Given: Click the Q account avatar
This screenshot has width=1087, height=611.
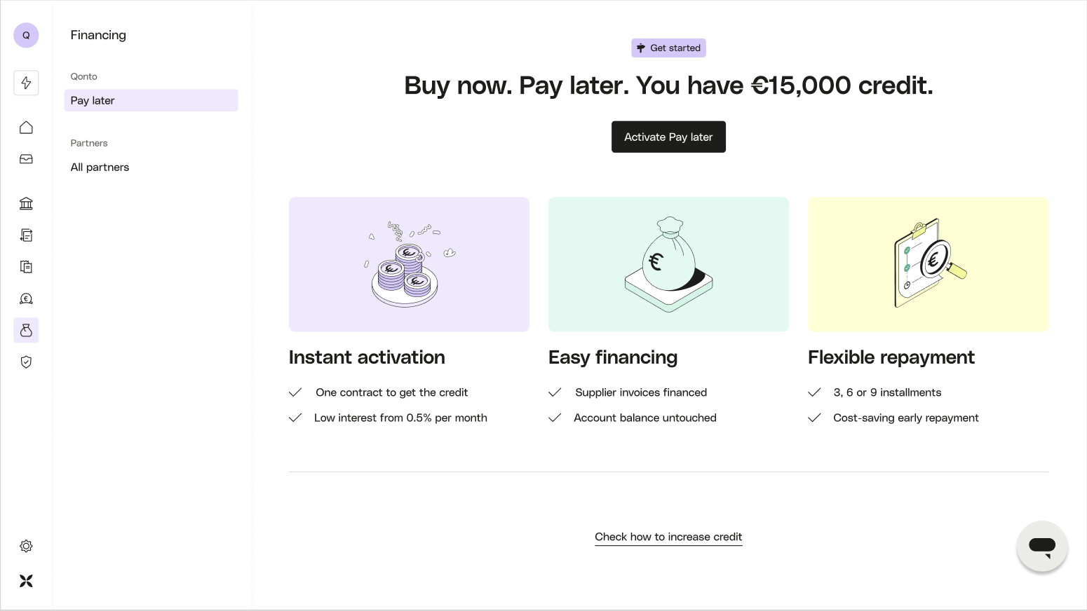Looking at the screenshot, I should (x=26, y=35).
